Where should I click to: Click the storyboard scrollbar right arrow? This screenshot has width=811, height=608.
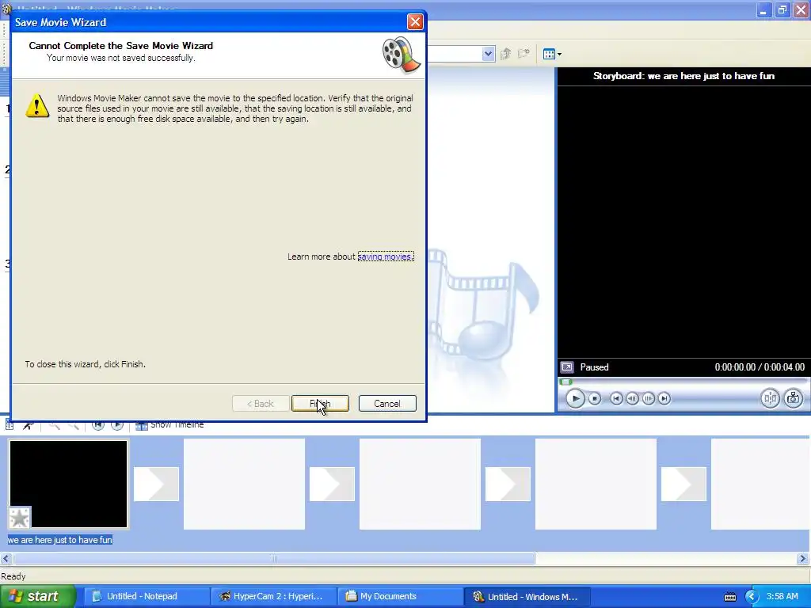[803, 558]
